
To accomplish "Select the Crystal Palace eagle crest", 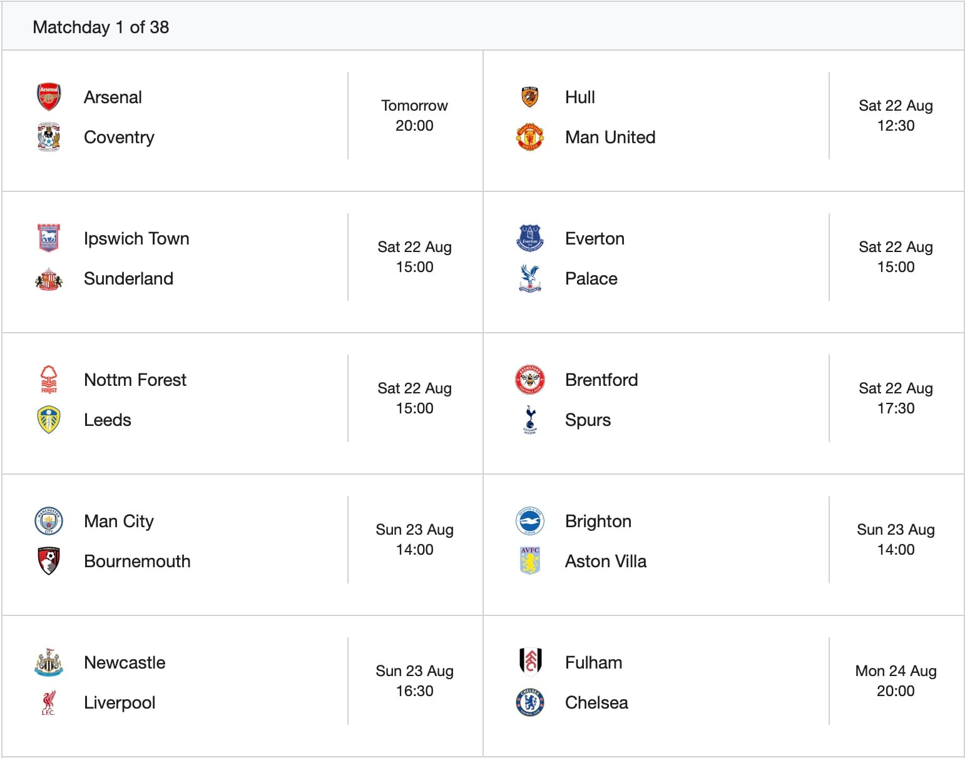I will click(530, 278).
